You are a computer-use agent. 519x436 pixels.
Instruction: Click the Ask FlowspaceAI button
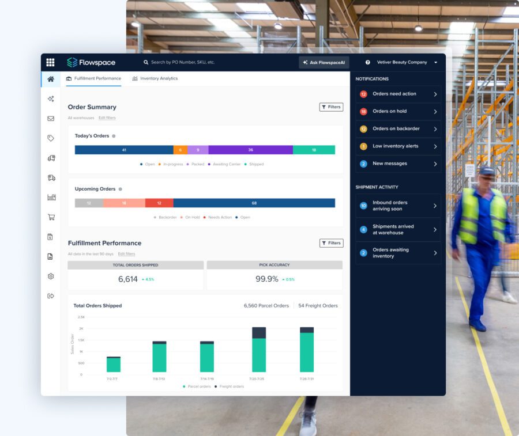pos(324,62)
